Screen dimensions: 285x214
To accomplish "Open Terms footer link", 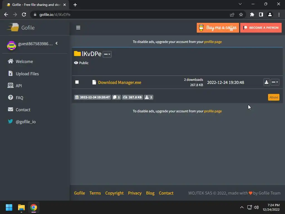I will 95,193.
